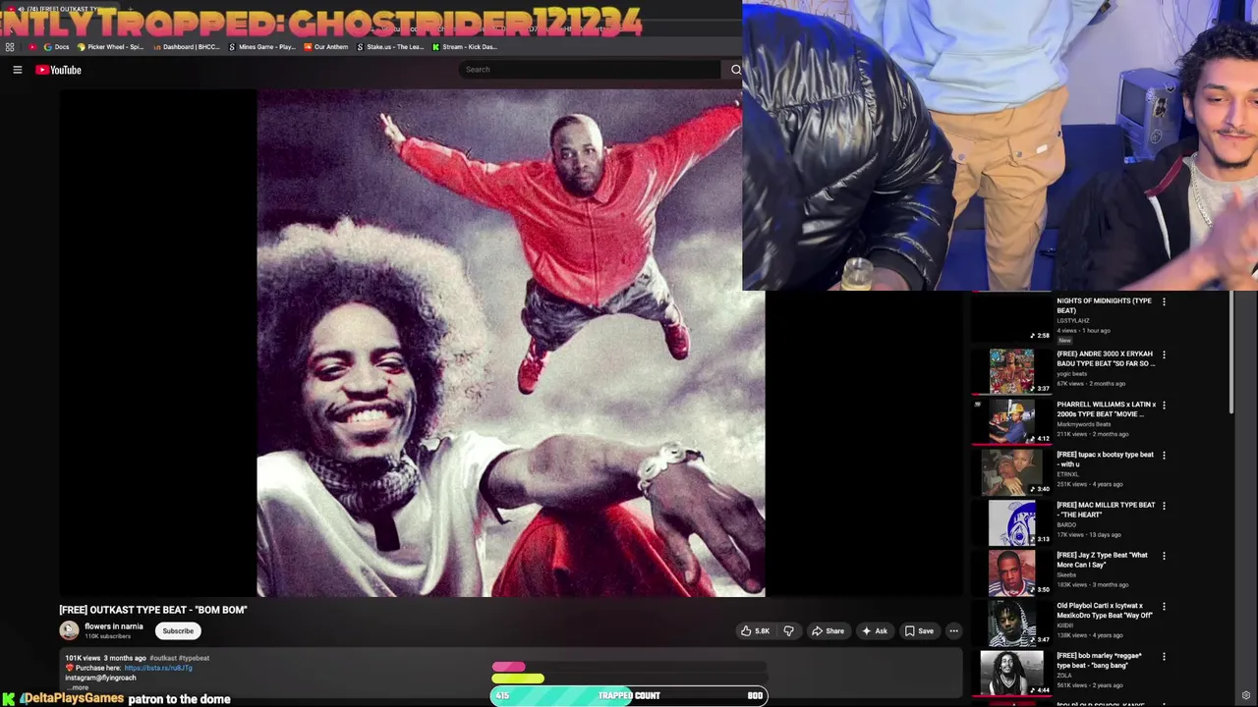Open NIGHTS OF MIDNIGHTS video thumbnail
This screenshot has height=707, width=1258.
(x=1011, y=318)
